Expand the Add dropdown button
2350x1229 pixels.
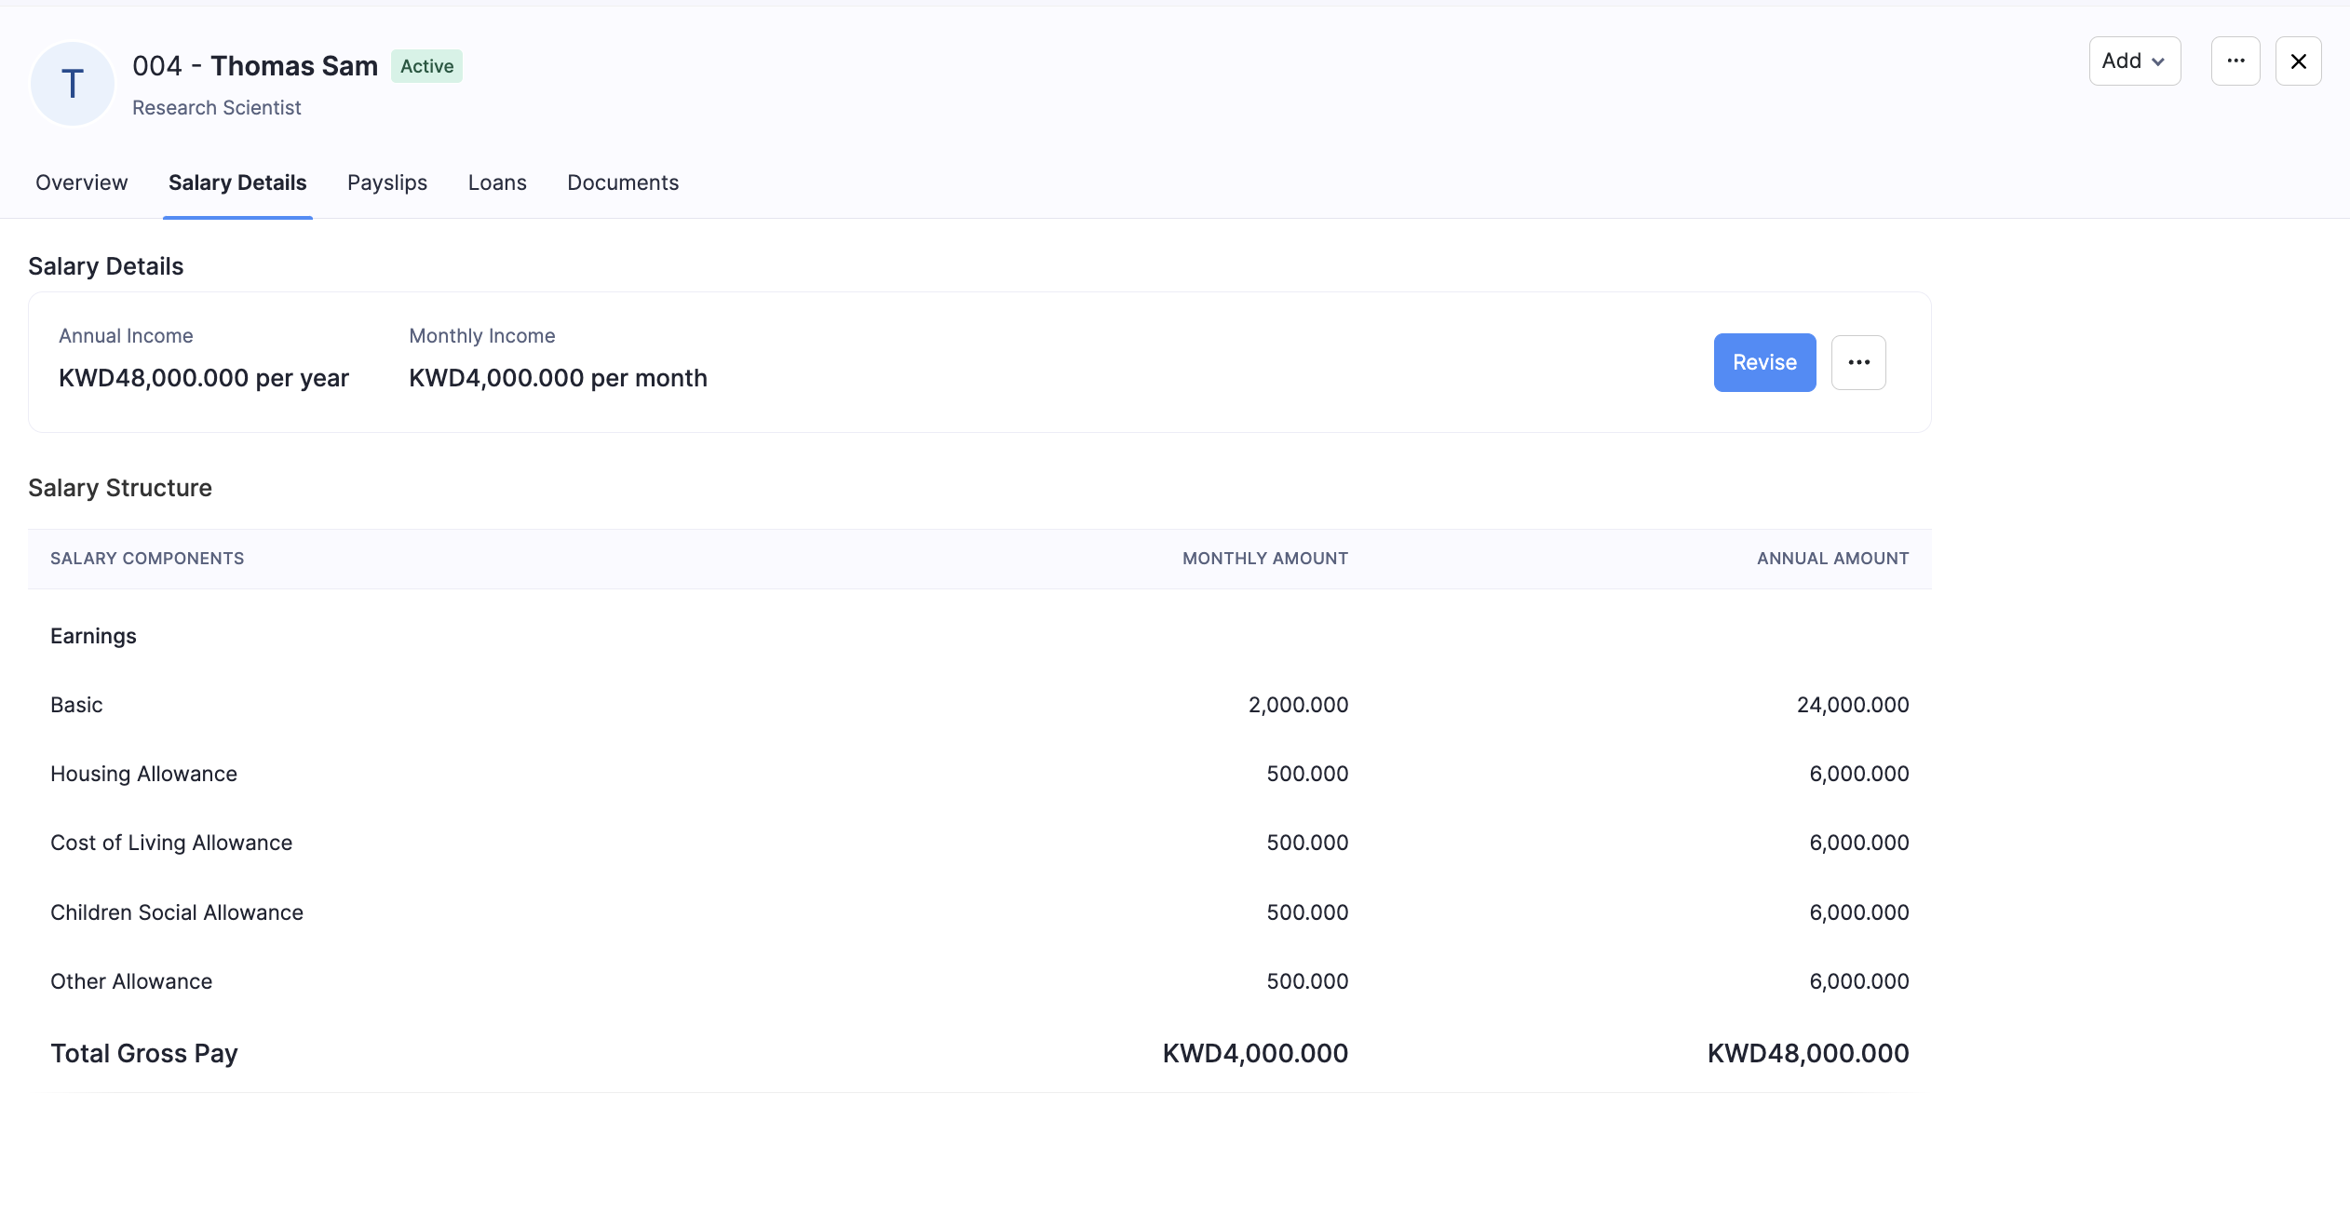2134,61
